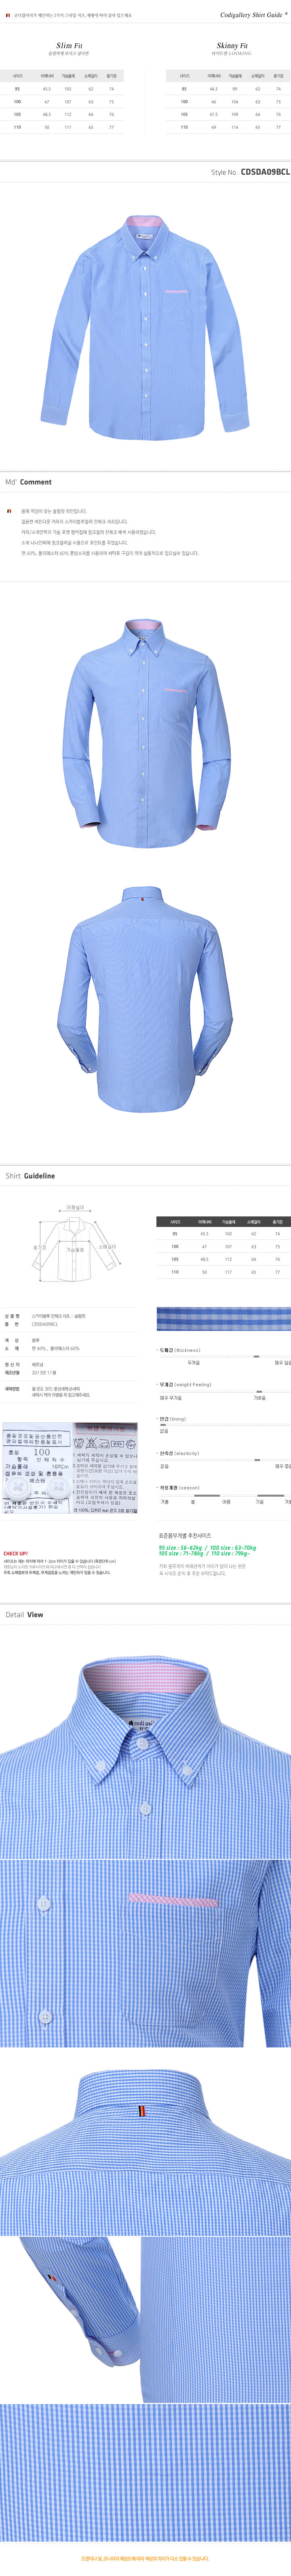Screen dimensions: 291x2576
Task: Click the red icon beside the Md' Comment text
Action: click(x=9, y=511)
